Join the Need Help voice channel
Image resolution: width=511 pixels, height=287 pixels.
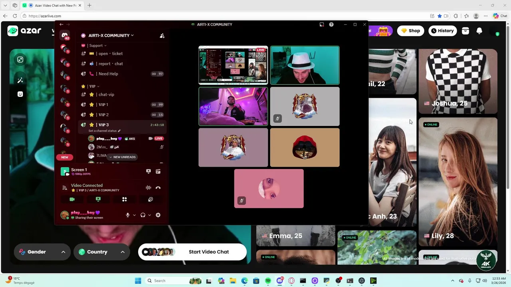(x=123, y=74)
